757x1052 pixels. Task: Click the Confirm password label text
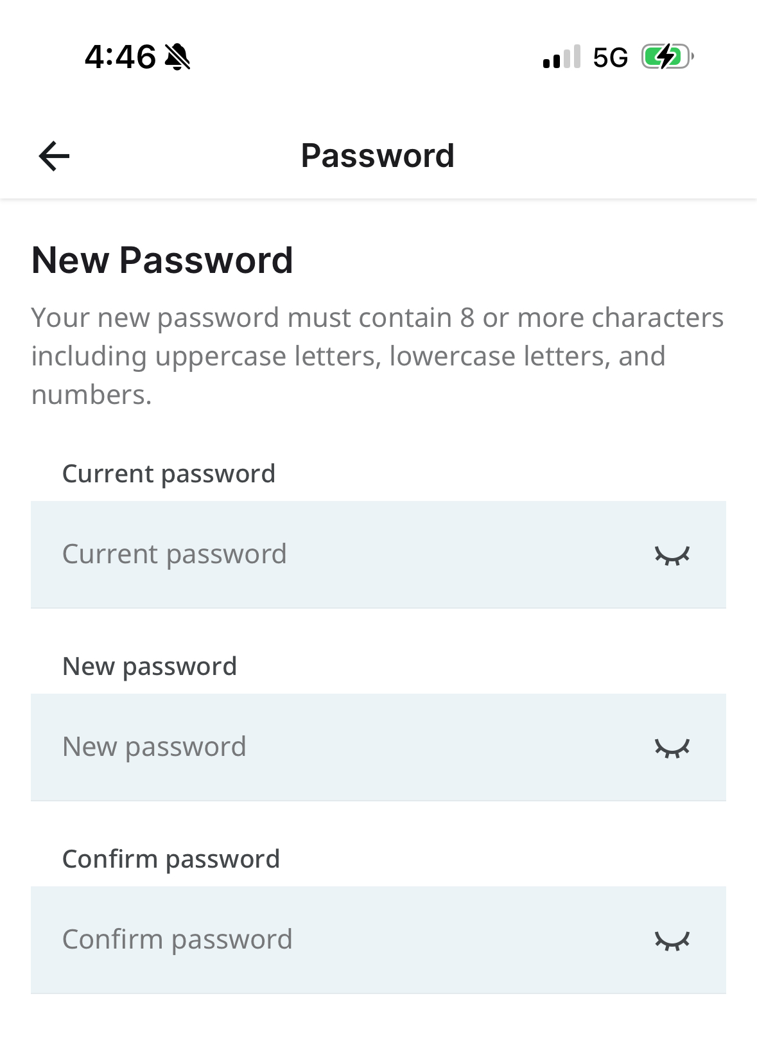(x=171, y=859)
